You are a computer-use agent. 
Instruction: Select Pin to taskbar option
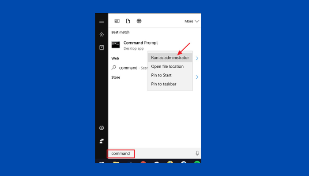click(163, 84)
